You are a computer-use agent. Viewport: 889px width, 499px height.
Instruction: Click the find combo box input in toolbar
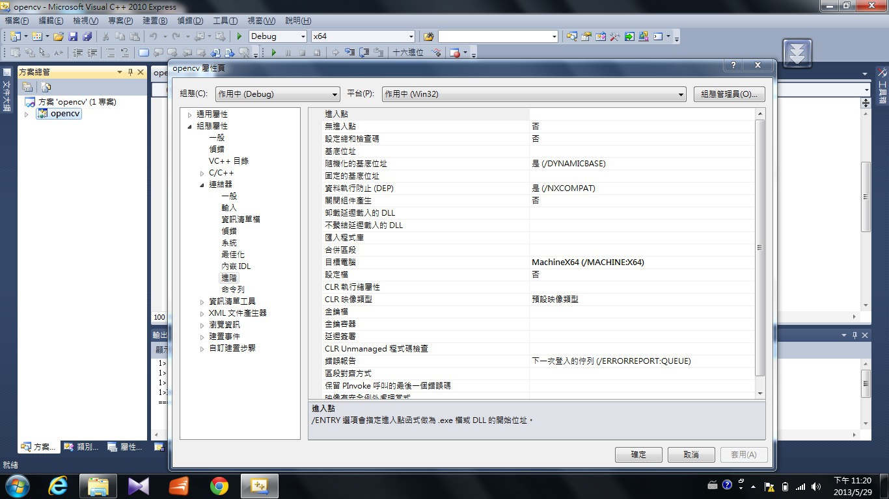pos(498,36)
